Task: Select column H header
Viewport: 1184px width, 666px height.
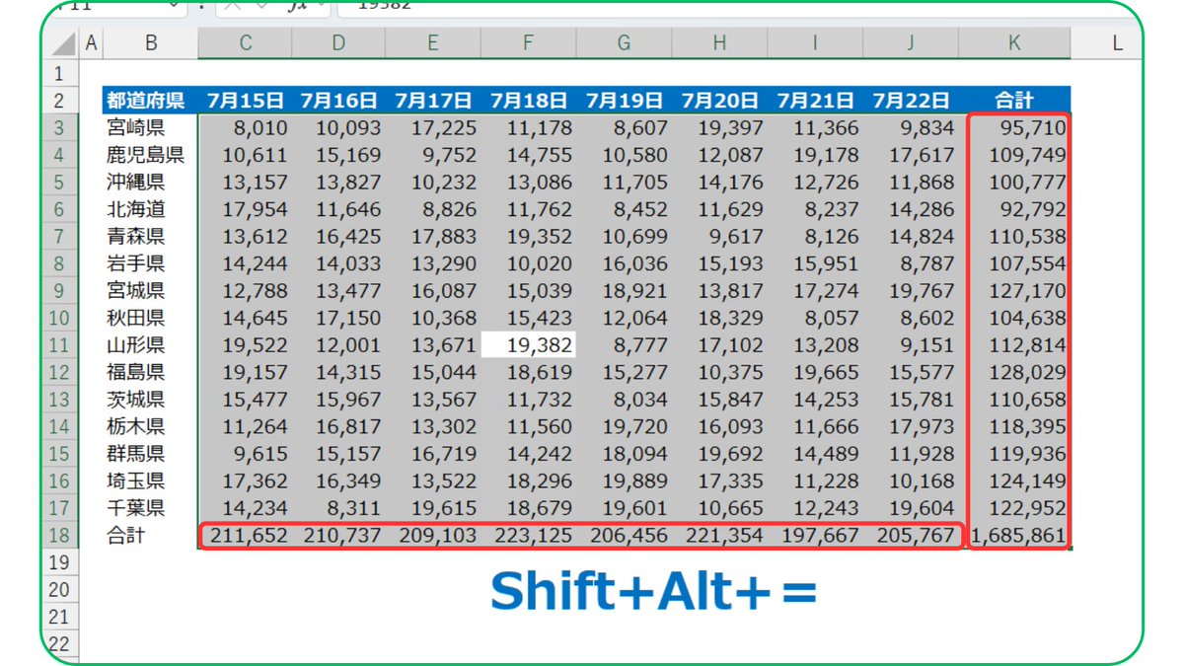Action: (719, 42)
